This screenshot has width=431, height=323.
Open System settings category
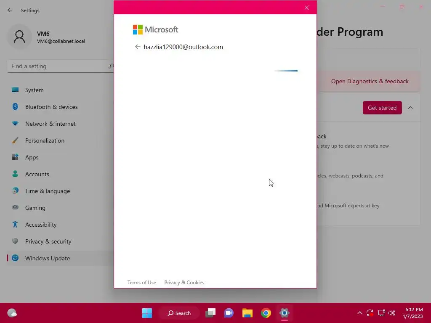click(x=61, y=90)
